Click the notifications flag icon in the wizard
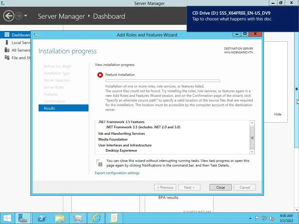Image resolution: width=299 pixels, height=224 pixels. 99,163
